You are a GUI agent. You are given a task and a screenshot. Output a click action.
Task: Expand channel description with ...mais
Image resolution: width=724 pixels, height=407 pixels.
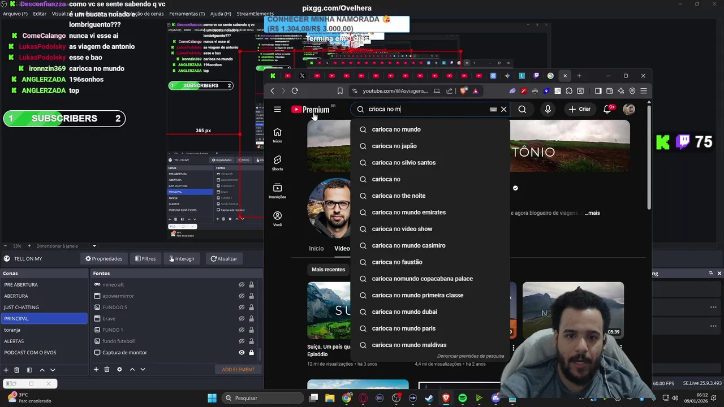click(x=592, y=213)
